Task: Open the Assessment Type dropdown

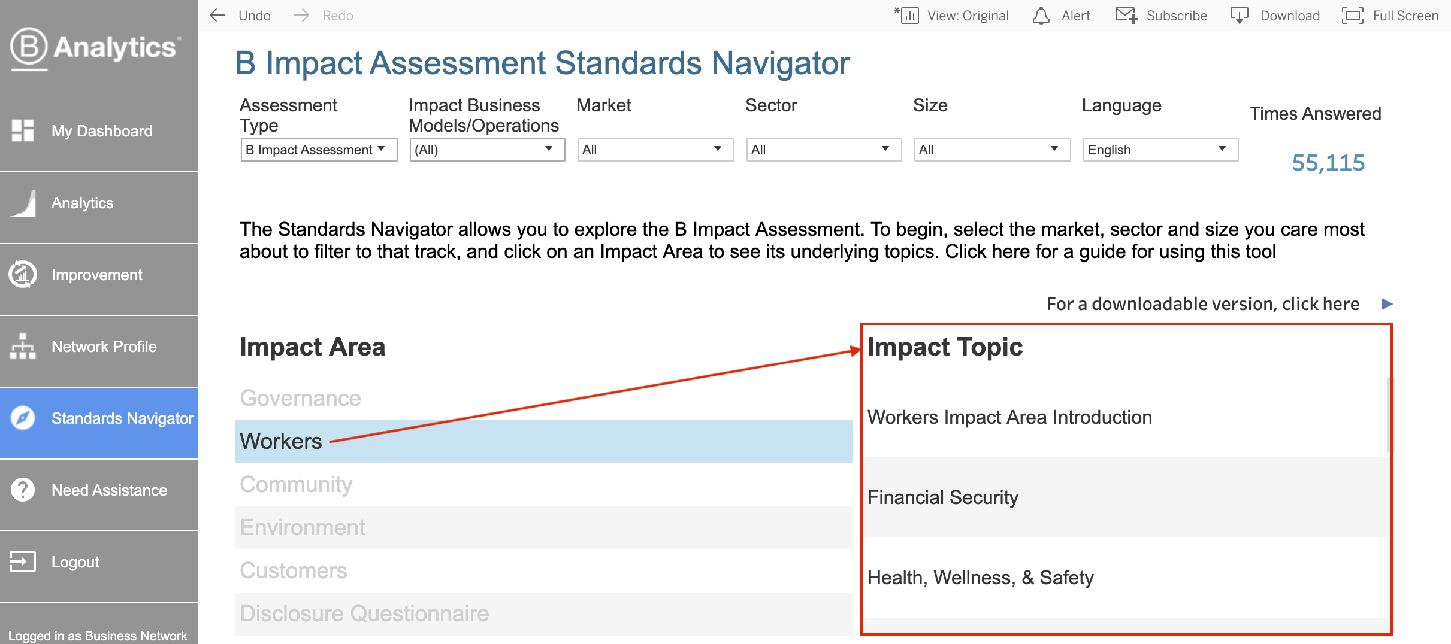Action: click(319, 150)
